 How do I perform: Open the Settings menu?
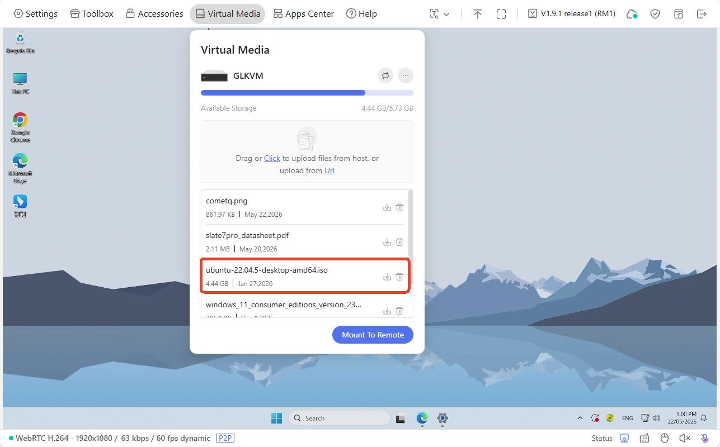(35, 14)
